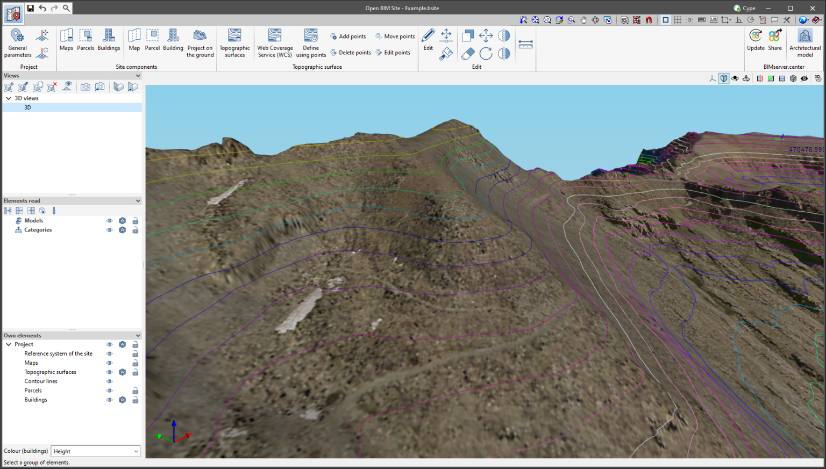Click the Add points tool
Image resolution: width=826 pixels, height=469 pixels.
pos(348,36)
